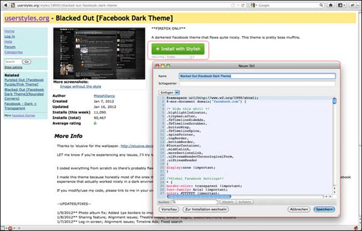Viewport: 362px width, 231px height.
Task: Open the Forum link
Action: tap(10, 47)
